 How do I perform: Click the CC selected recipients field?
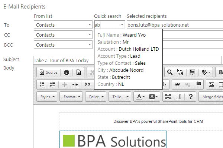coord(193,35)
